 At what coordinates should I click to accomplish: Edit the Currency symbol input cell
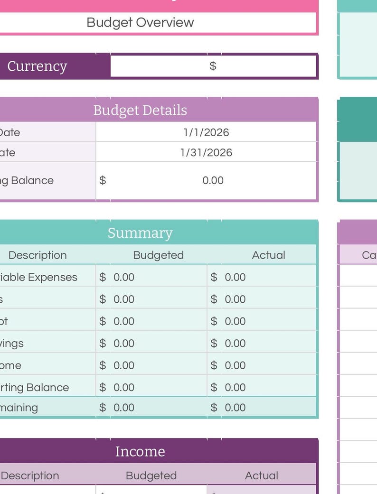click(213, 66)
